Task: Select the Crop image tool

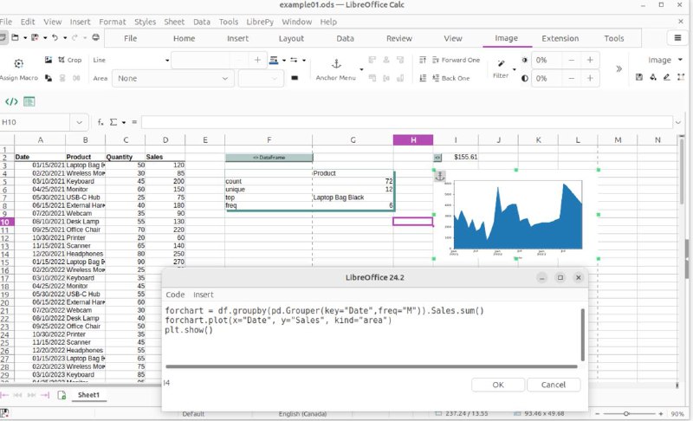Action: coord(70,60)
